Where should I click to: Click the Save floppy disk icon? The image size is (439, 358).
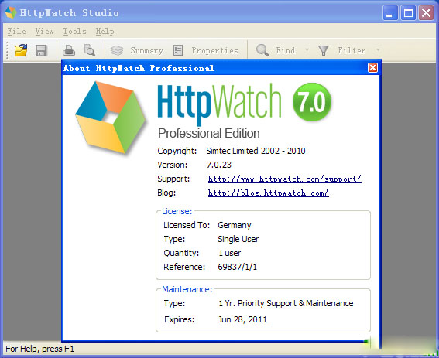(x=41, y=50)
